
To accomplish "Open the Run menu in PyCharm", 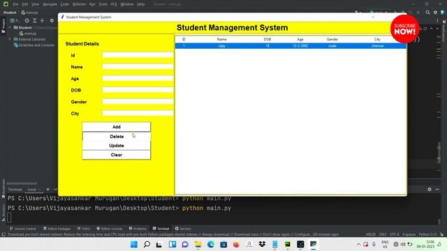I will click(x=92, y=4).
